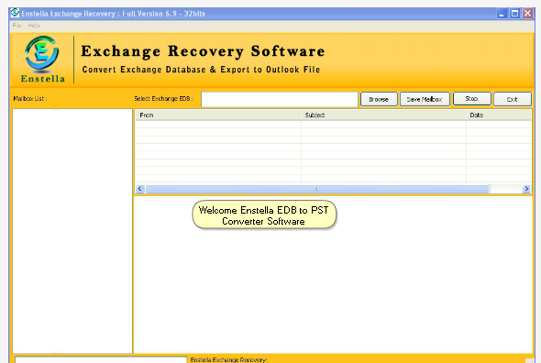Click the Stop button

[471, 99]
